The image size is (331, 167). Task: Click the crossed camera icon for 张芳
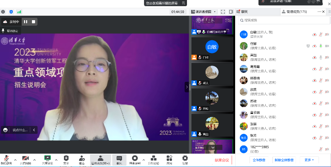coord(327,138)
